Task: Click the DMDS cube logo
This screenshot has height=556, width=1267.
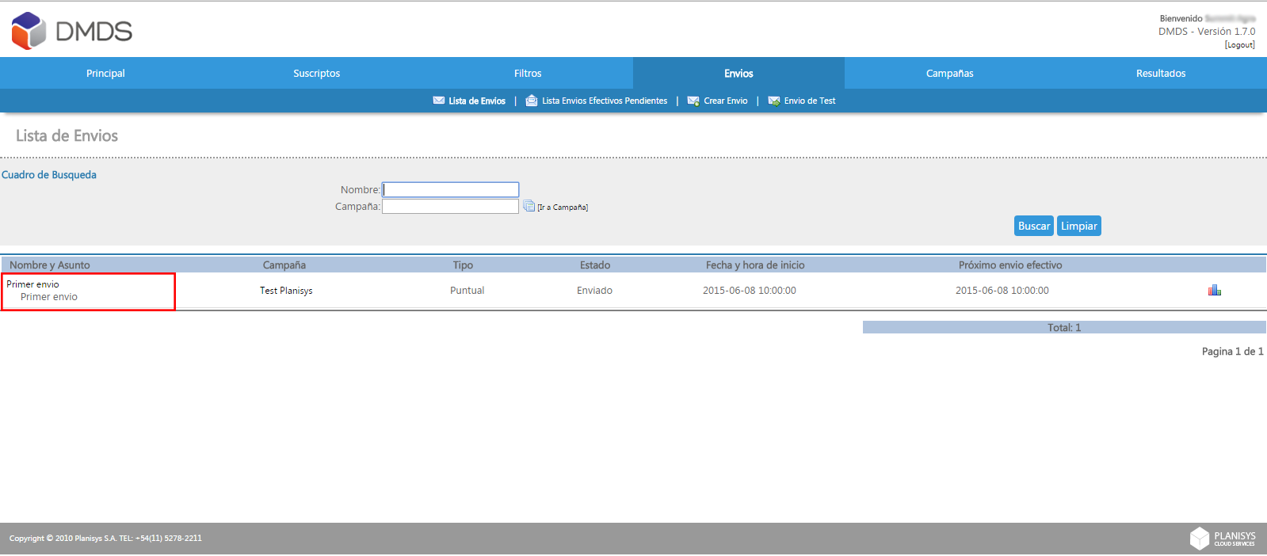Action: [29, 31]
